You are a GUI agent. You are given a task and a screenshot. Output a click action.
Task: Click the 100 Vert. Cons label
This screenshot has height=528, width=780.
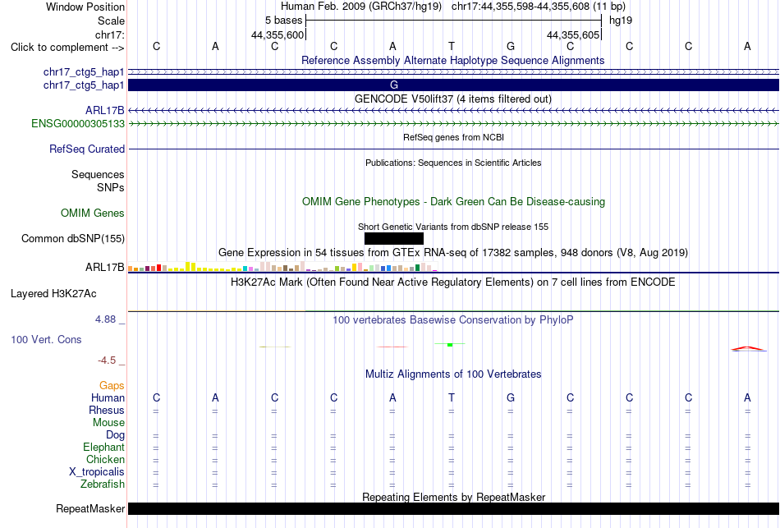pos(46,339)
